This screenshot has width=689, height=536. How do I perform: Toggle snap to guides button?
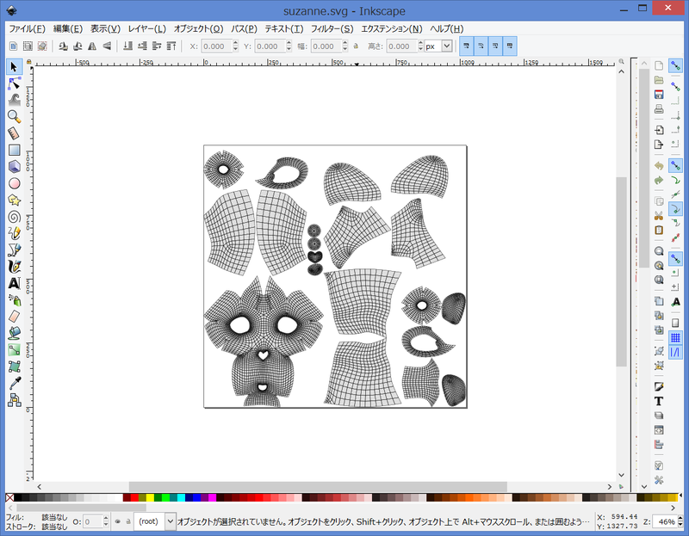[x=675, y=352]
